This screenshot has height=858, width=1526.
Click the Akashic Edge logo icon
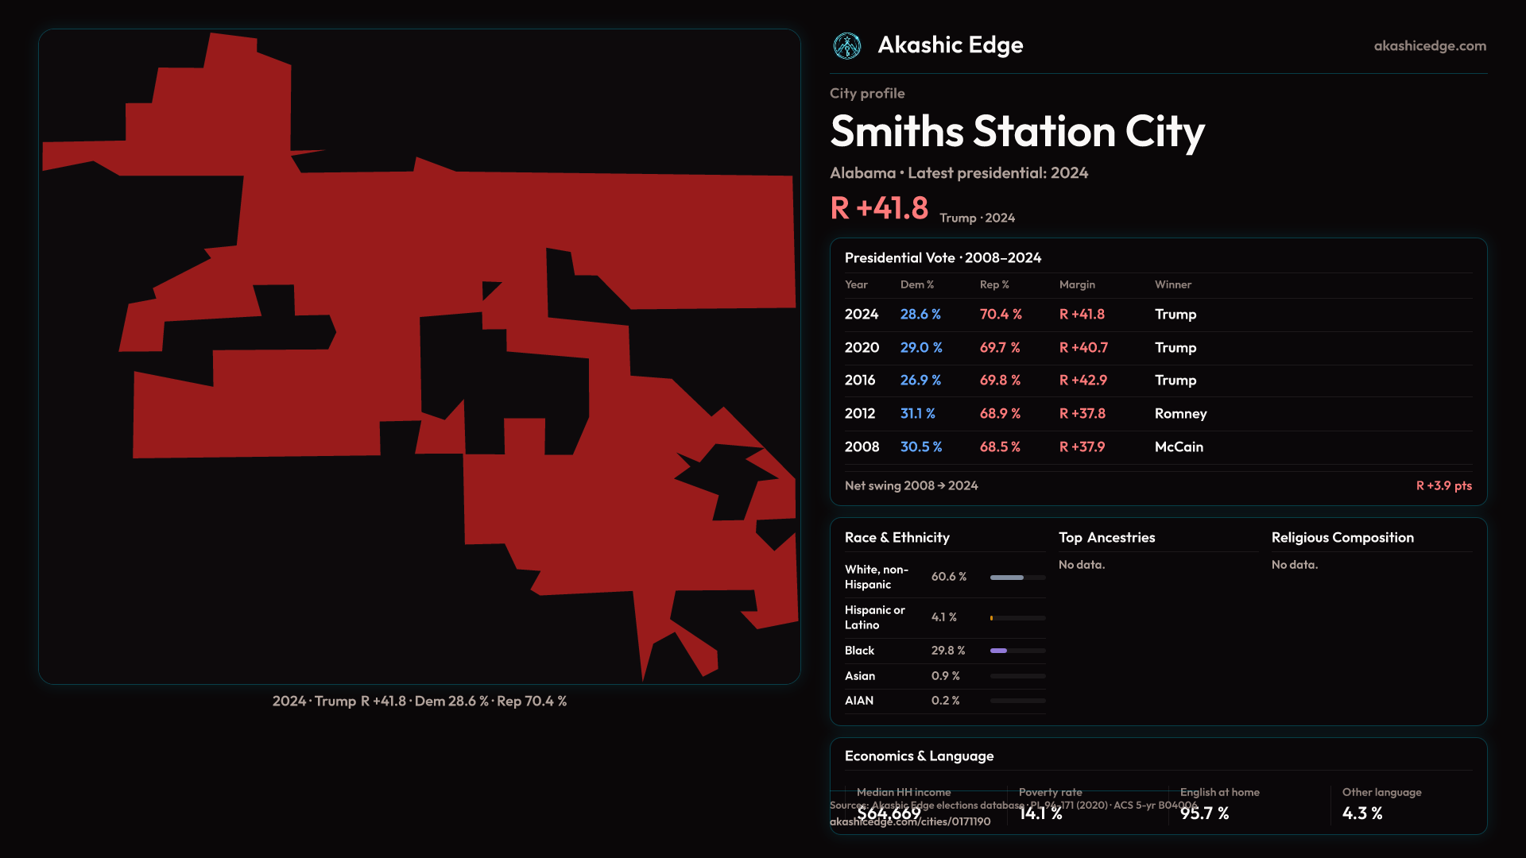(846, 46)
